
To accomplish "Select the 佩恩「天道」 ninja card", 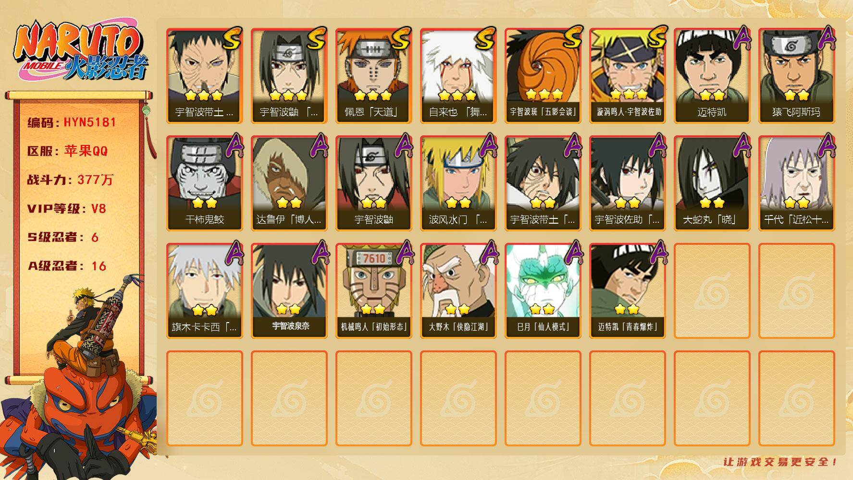I will point(373,76).
